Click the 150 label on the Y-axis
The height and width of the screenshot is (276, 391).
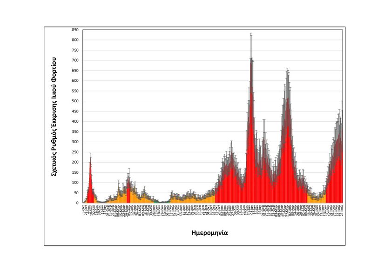(x=75, y=172)
